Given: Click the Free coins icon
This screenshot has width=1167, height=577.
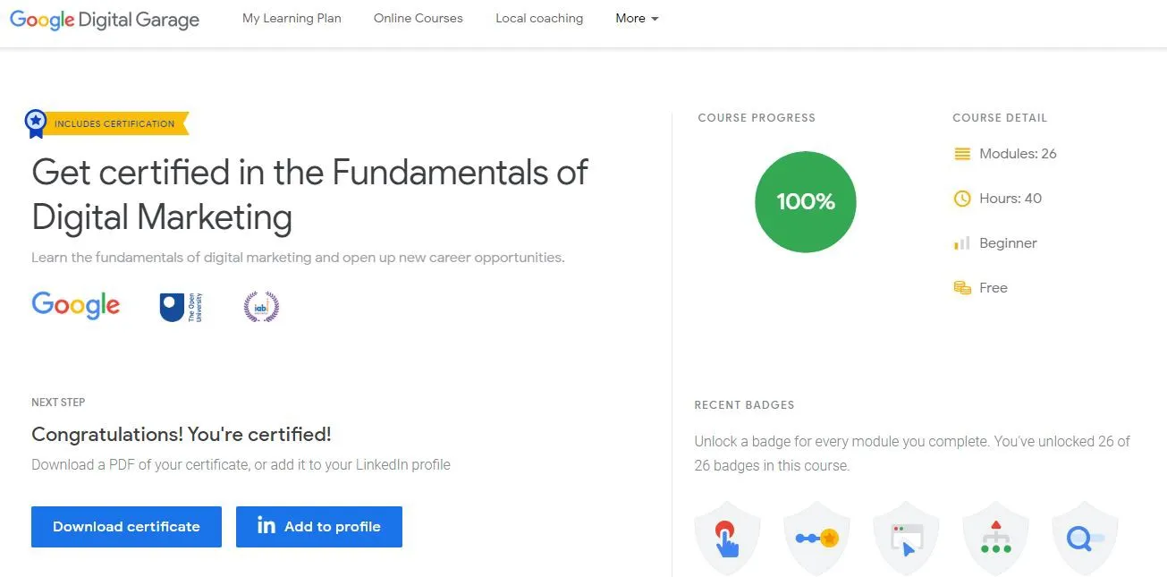Looking at the screenshot, I should (962, 288).
